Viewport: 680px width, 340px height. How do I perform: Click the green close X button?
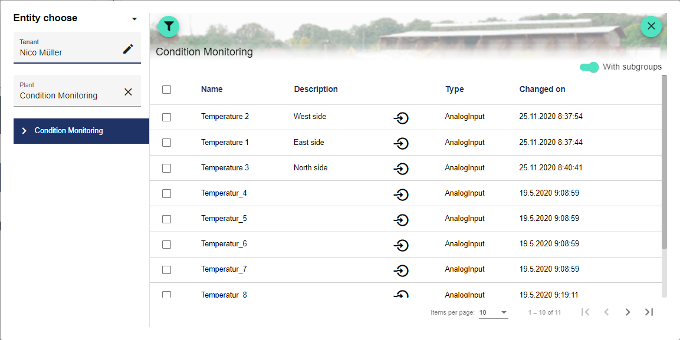click(651, 27)
